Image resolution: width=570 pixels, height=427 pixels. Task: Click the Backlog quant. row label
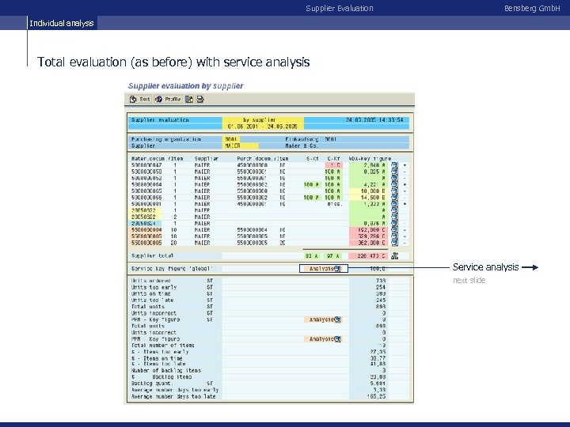(151, 384)
